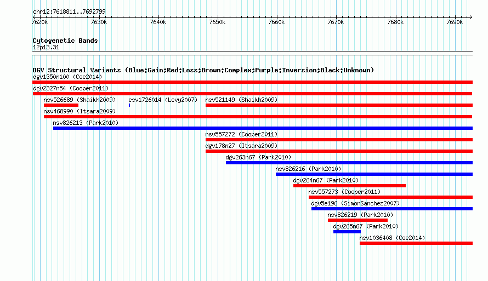
Task: Click the Cytogenetic Bands track title
Action: pyautogui.click(x=65, y=41)
